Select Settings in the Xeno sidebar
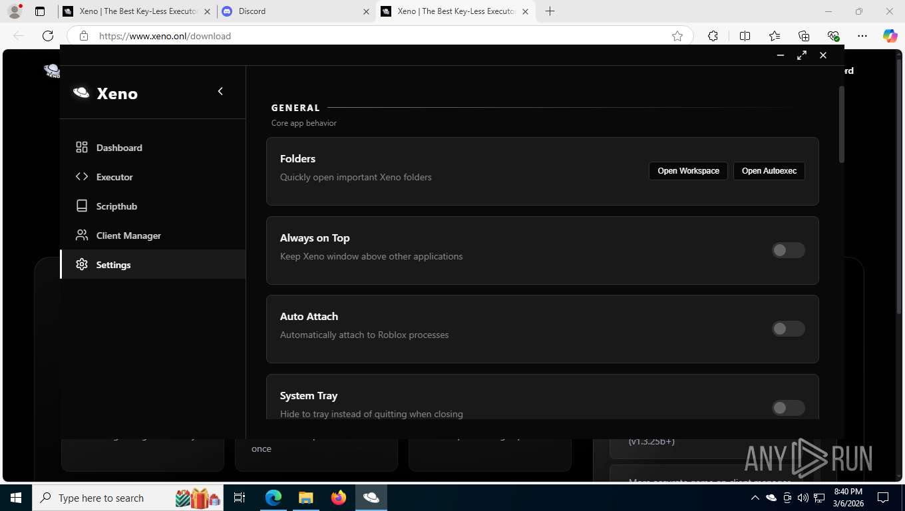The image size is (905, 511). (x=152, y=265)
